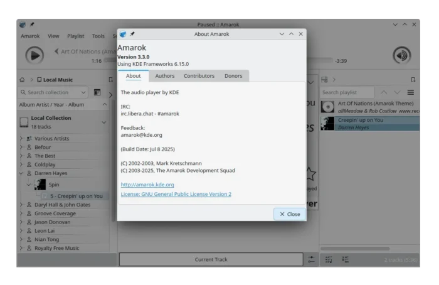
Task: Click the Current Track settings icon
Action: (x=312, y=259)
